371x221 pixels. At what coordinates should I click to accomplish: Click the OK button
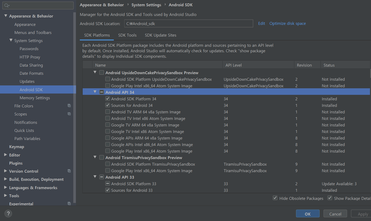(x=308, y=214)
